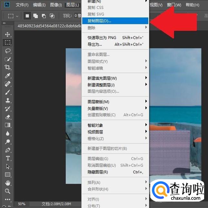Image resolution: width=208 pixels, height=208 pixels.
Task: Choose Add to Selection mode
Action: coord(35,16)
